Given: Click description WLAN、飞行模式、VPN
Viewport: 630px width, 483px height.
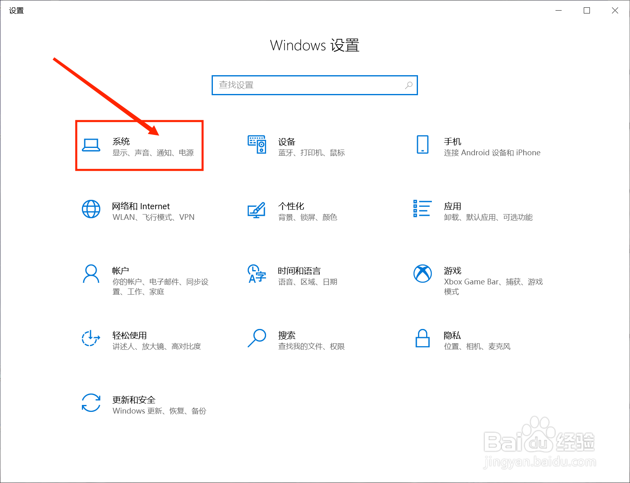Looking at the screenshot, I should click(x=154, y=217).
